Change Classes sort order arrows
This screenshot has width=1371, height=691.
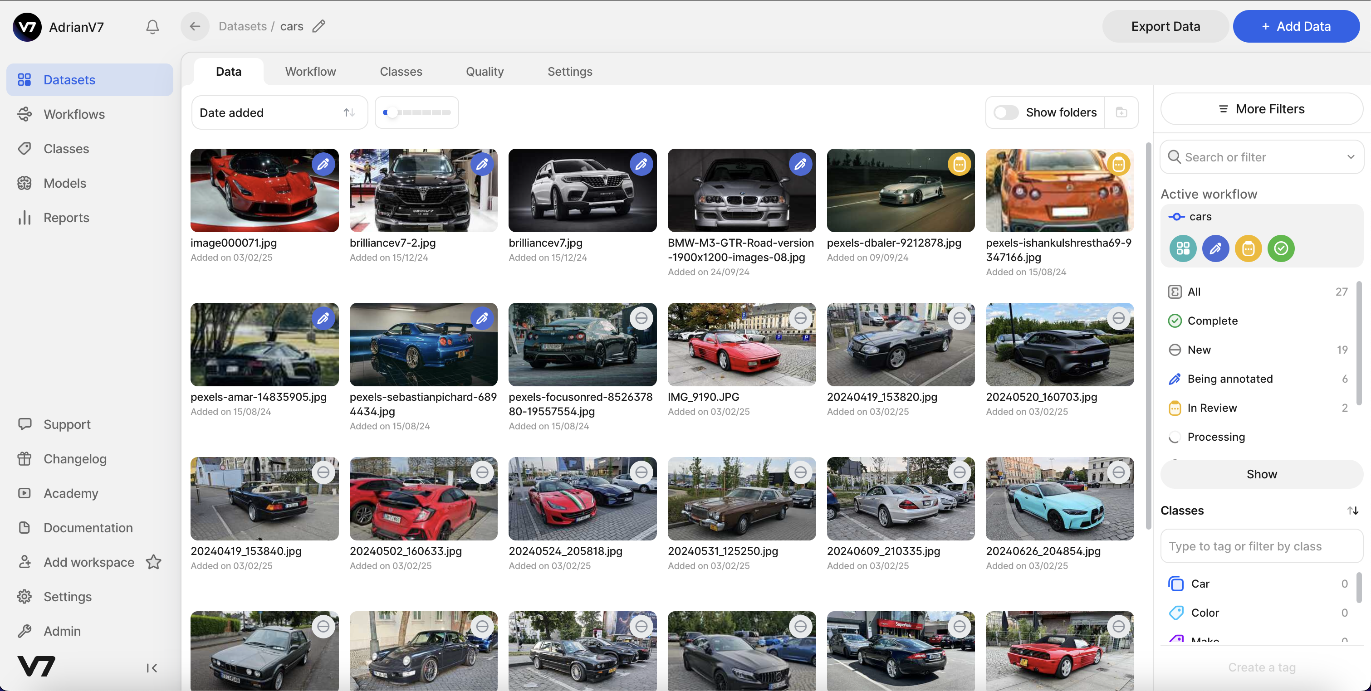[1352, 511]
